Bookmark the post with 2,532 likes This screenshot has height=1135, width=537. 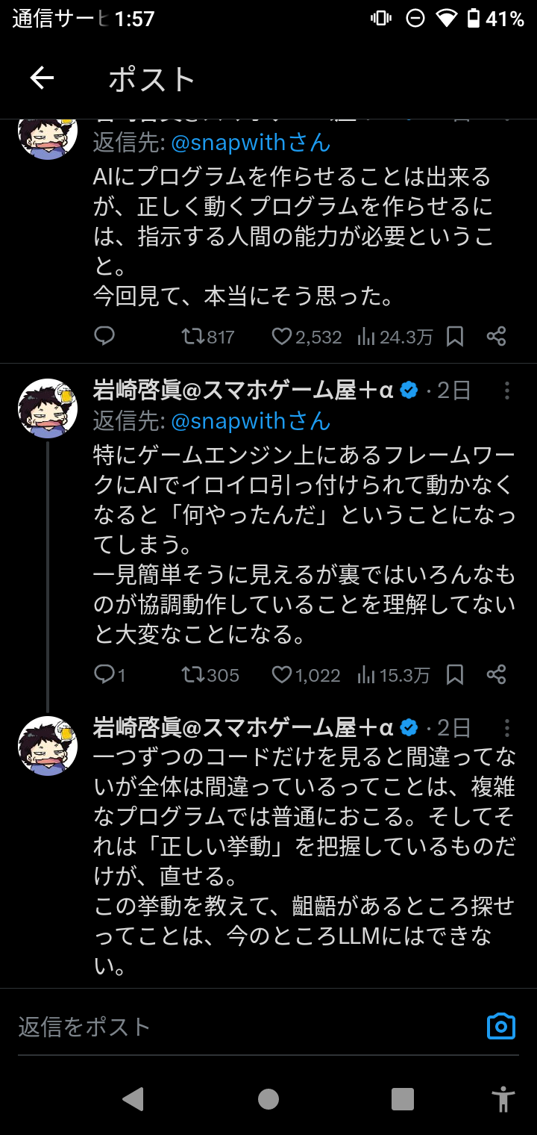click(455, 337)
